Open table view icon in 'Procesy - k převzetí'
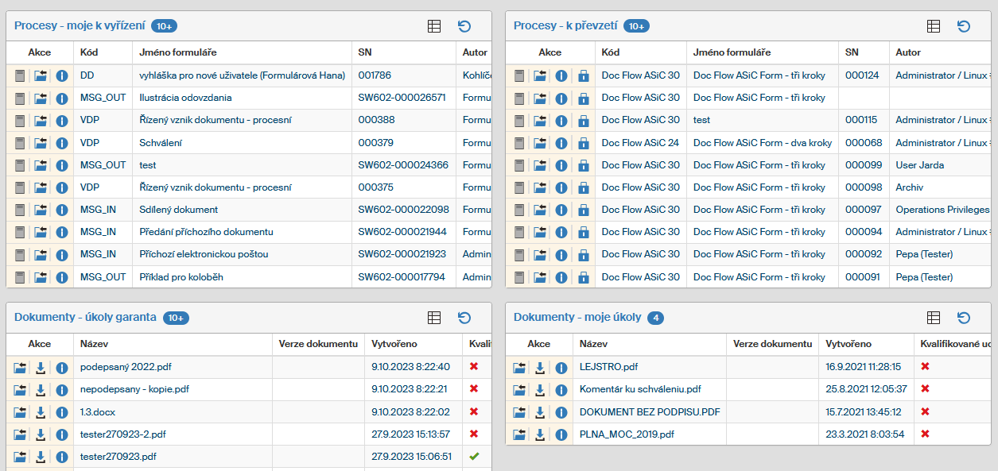998x471 pixels. (934, 26)
